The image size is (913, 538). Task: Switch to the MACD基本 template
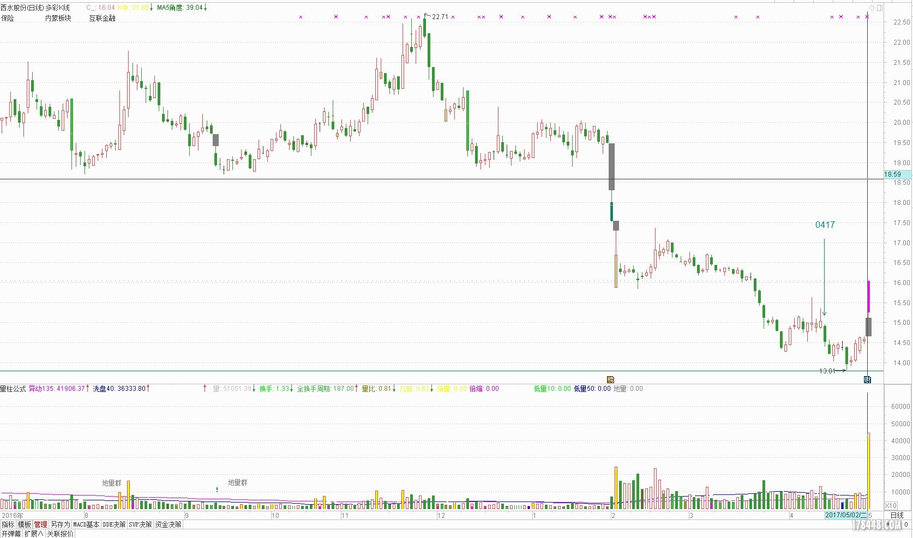point(87,524)
